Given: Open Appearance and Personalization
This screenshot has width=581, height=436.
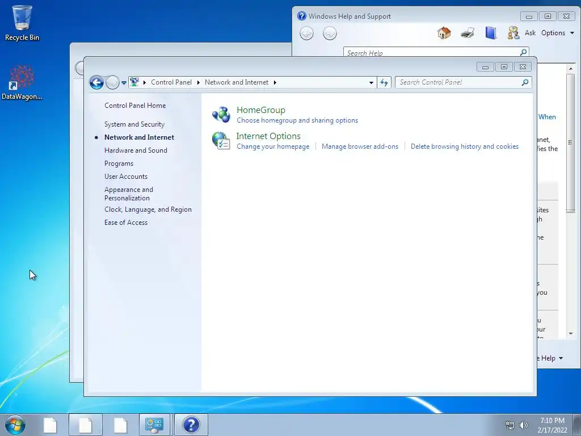Looking at the screenshot, I should [x=129, y=194].
